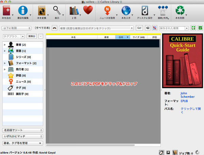Toggle search highlighting icon
The height and width of the screenshot is (155, 204).
155,28
